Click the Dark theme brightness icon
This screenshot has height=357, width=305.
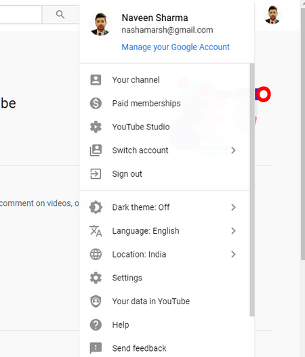96,207
